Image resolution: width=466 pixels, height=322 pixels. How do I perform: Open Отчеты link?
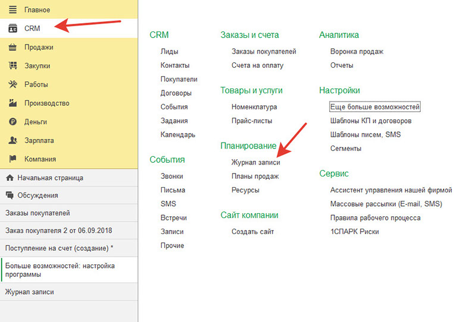tap(342, 65)
